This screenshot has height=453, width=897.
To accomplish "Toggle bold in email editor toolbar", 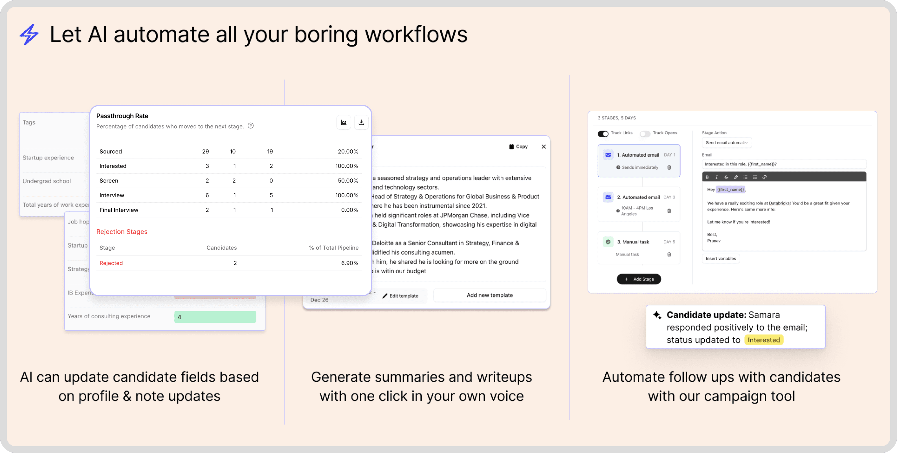I will (707, 177).
